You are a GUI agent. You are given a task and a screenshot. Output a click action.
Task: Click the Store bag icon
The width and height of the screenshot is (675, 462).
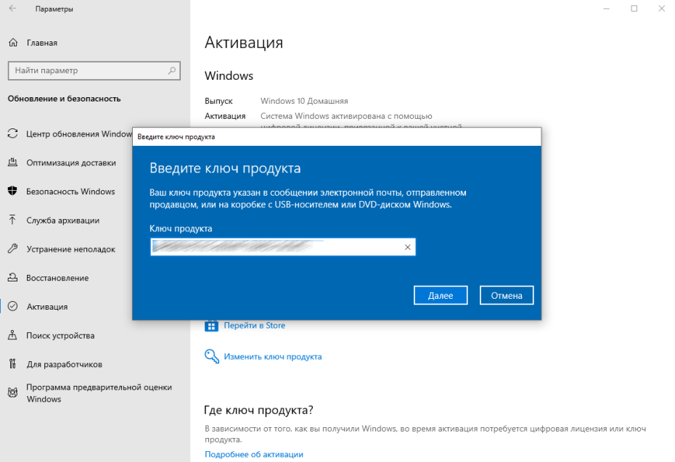[x=211, y=326]
